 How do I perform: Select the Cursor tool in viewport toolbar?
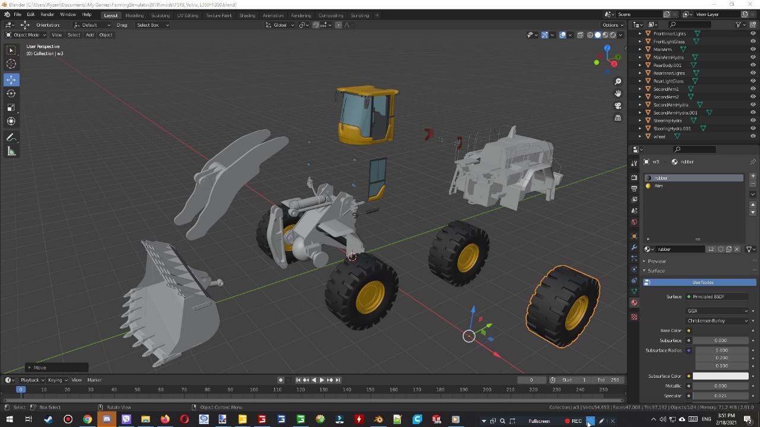(11, 64)
